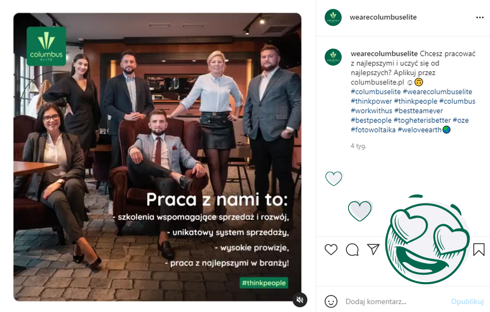Open comments with the speech bubble icon
The width and height of the screenshot is (490, 312).
click(352, 249)
